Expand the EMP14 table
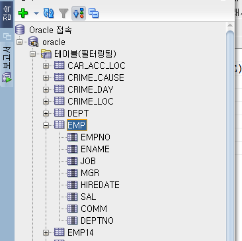Screen dimensions: 242x241 46,232
